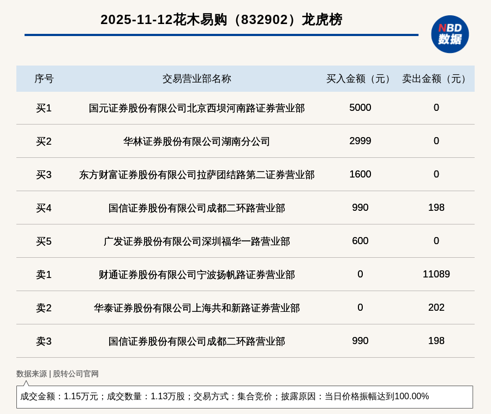Click the 买入金额（元） column header
Viewport: 491px width, 414px height.
click(x=360, y=79)
